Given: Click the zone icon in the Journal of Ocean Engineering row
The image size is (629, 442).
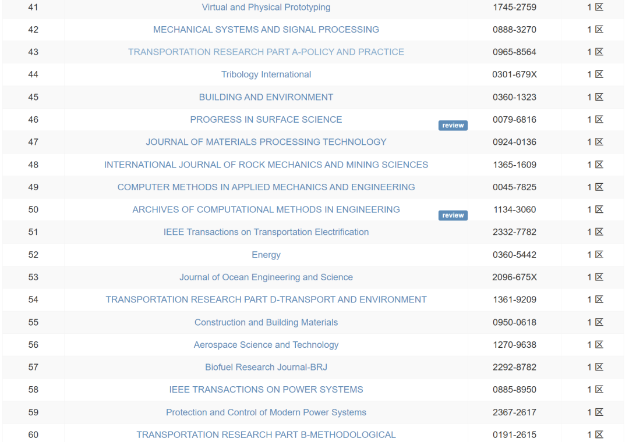Looking at the screenshot, I should 599,277.
